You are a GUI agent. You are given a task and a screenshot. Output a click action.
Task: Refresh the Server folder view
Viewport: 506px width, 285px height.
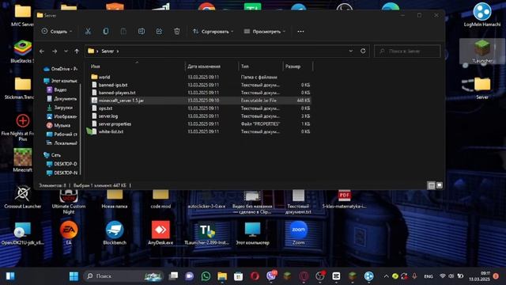pos(363,51)
